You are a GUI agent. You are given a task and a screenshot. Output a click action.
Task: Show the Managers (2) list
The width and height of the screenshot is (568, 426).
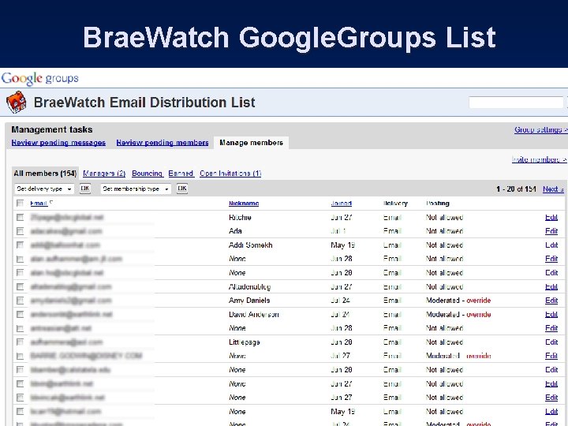tap(104, 174)
